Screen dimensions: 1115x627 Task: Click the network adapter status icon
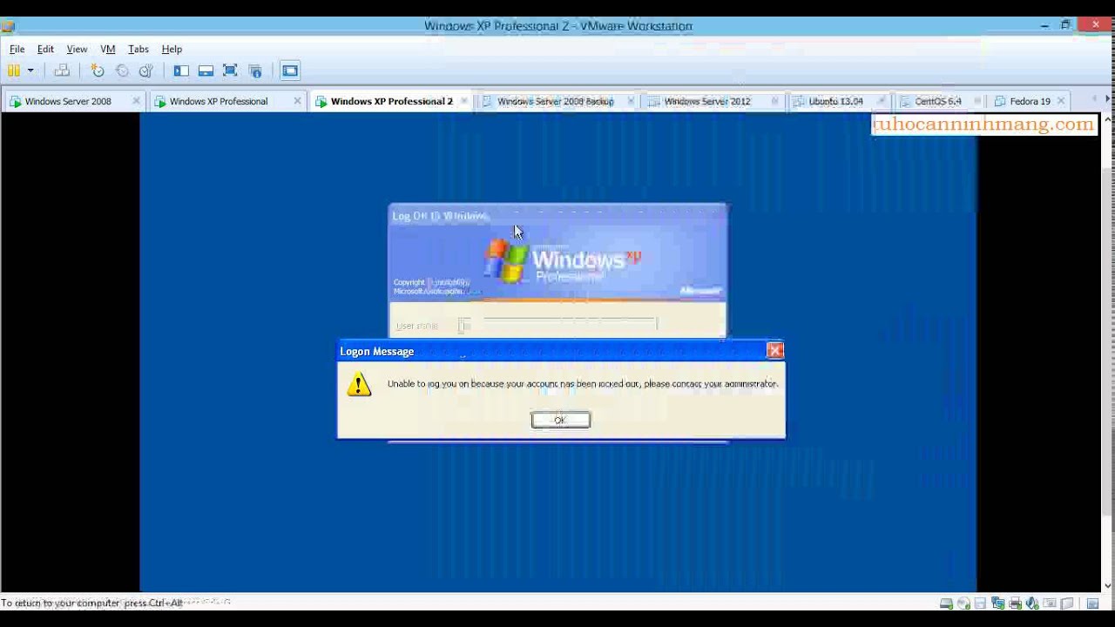tap(998, 603)
